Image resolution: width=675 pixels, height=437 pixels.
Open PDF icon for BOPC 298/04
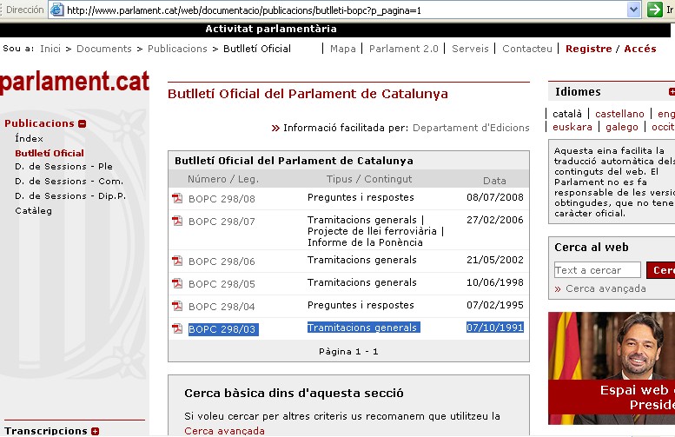177,306
